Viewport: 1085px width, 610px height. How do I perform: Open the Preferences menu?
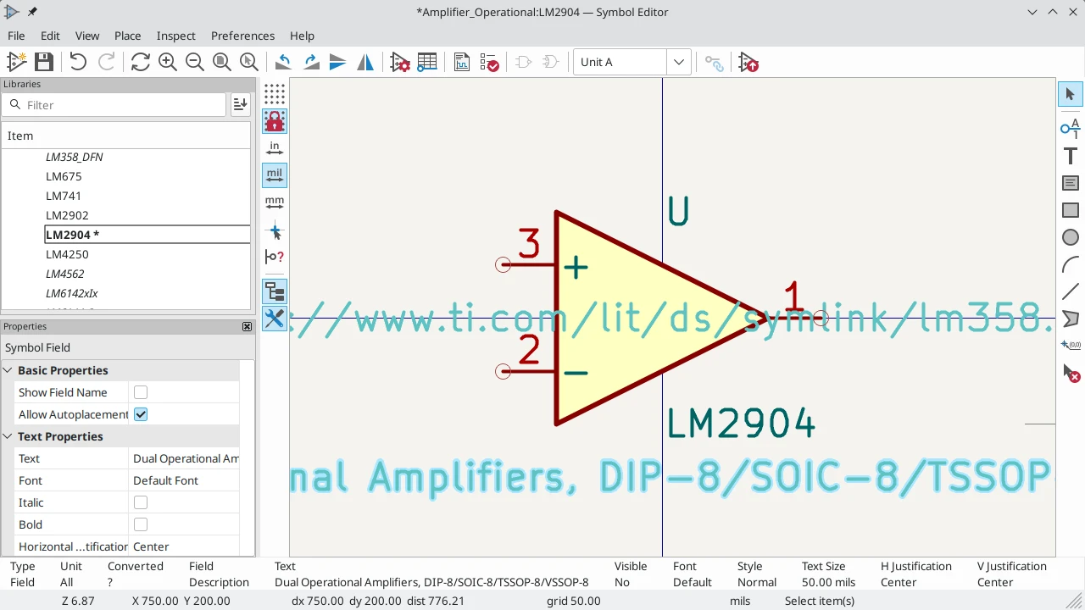click(242, 36)
